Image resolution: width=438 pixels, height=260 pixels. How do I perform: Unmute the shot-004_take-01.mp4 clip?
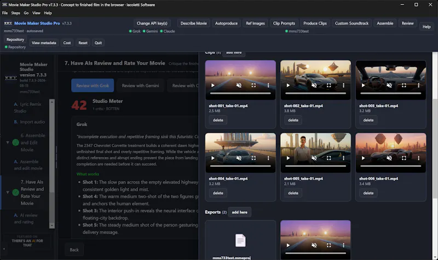pyautogui.click(x=239, y=158)
